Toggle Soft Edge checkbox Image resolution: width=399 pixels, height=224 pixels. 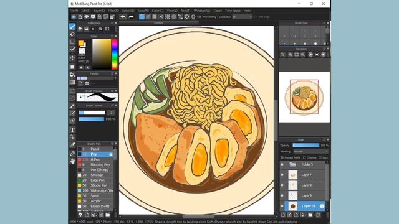click(256, 17)
